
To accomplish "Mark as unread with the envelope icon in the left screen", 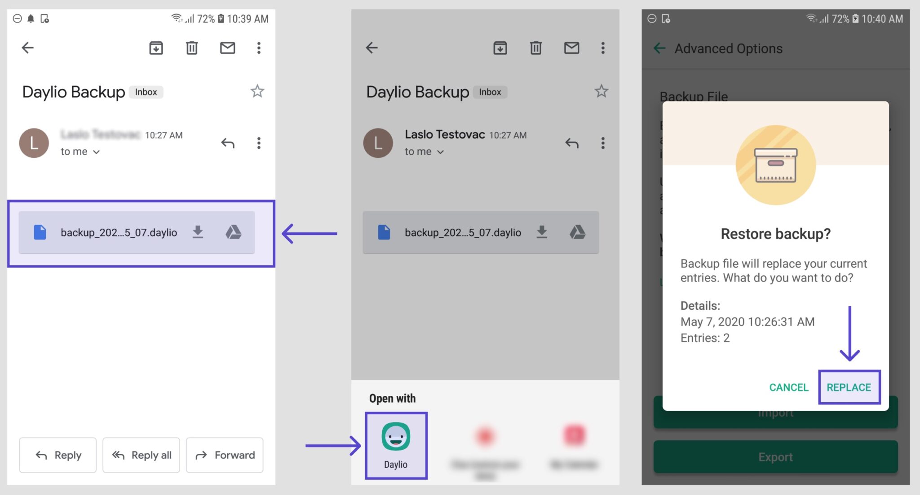I will 227,48.
